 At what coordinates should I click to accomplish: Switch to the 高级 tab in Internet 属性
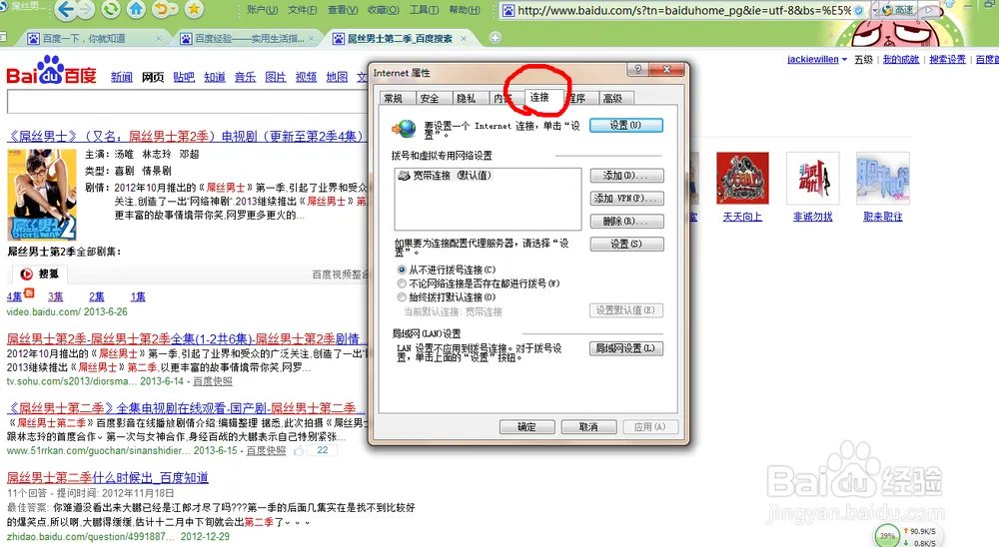click(x=613, y=98)
